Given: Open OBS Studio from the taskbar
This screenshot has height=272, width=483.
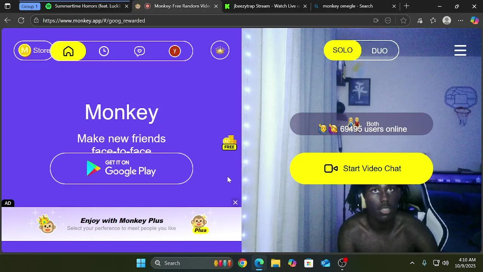Looking at the screenshot, I should click(x=342, y=263).
